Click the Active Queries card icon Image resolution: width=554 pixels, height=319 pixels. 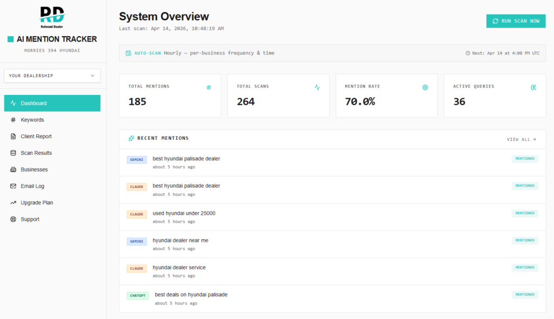pos(533,87)
